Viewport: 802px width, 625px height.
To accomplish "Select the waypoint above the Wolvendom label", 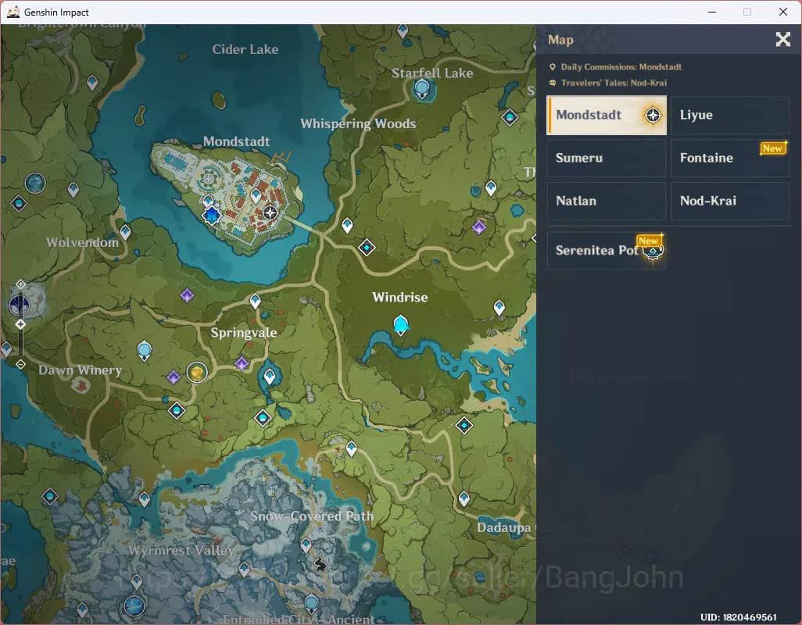I will tap(73, 190).
